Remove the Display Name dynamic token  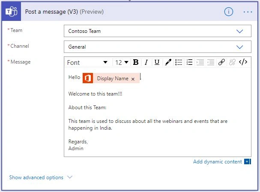[x=133, y=79]
